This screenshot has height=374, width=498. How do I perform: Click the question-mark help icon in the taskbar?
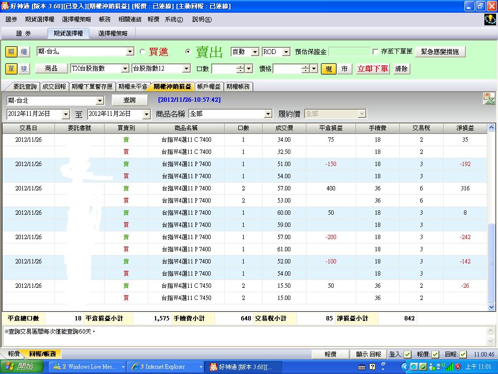372,367
